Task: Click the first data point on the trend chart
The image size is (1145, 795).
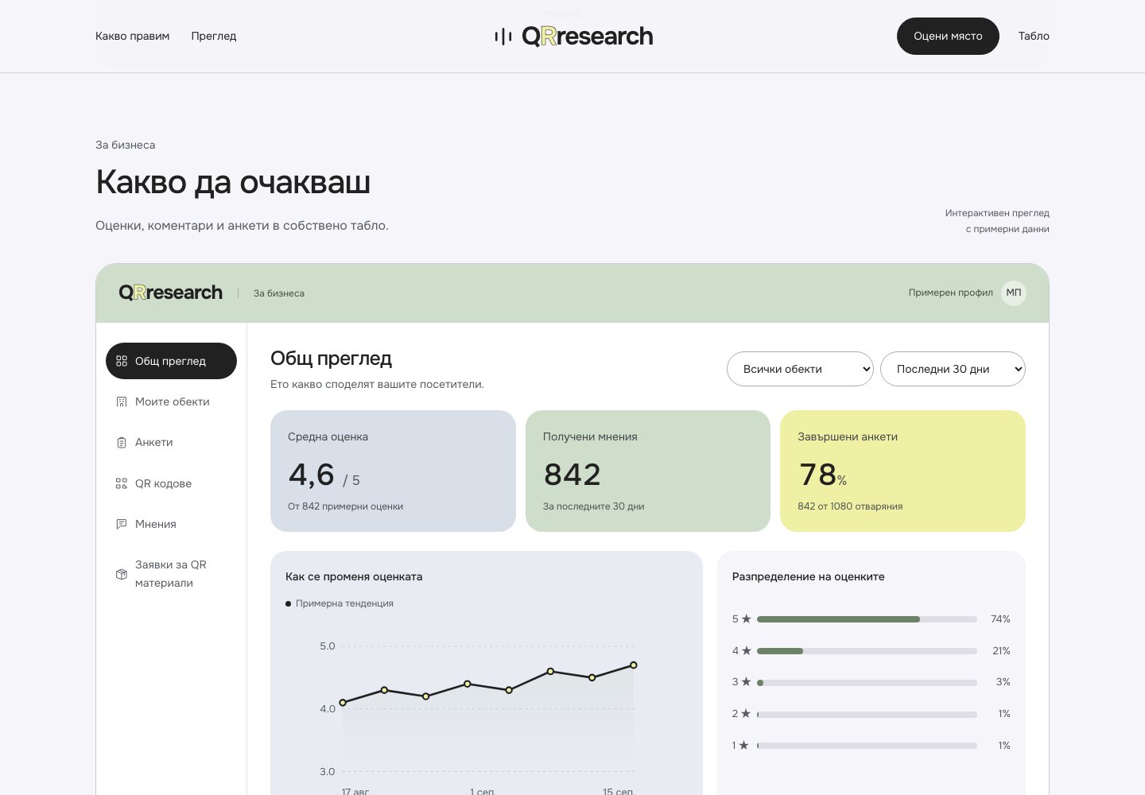Action: 343,703
